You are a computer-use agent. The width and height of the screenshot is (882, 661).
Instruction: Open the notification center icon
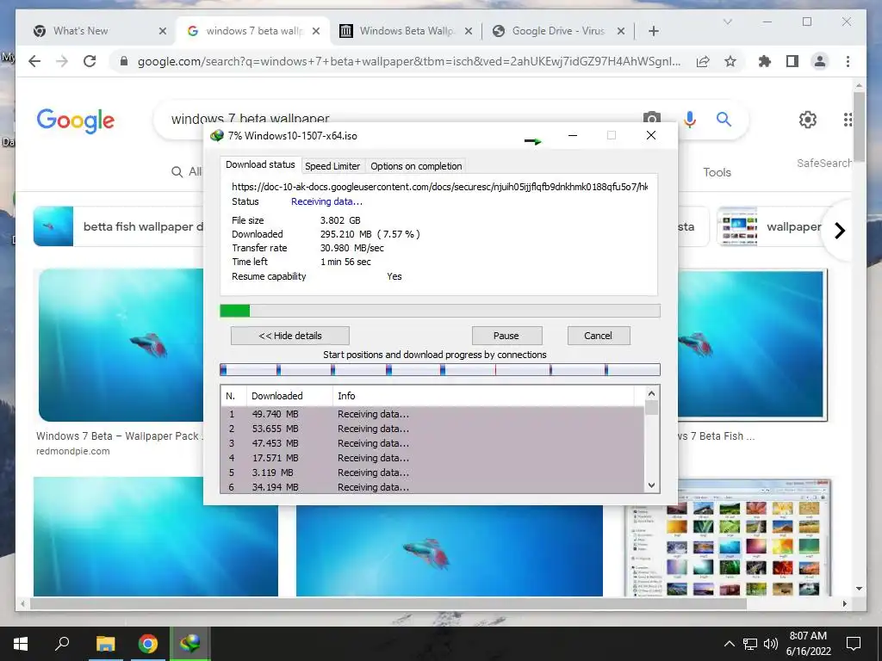[854, 644]
